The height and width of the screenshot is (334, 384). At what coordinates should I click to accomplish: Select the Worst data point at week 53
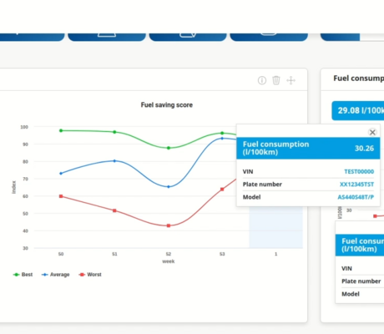(222, 190)
